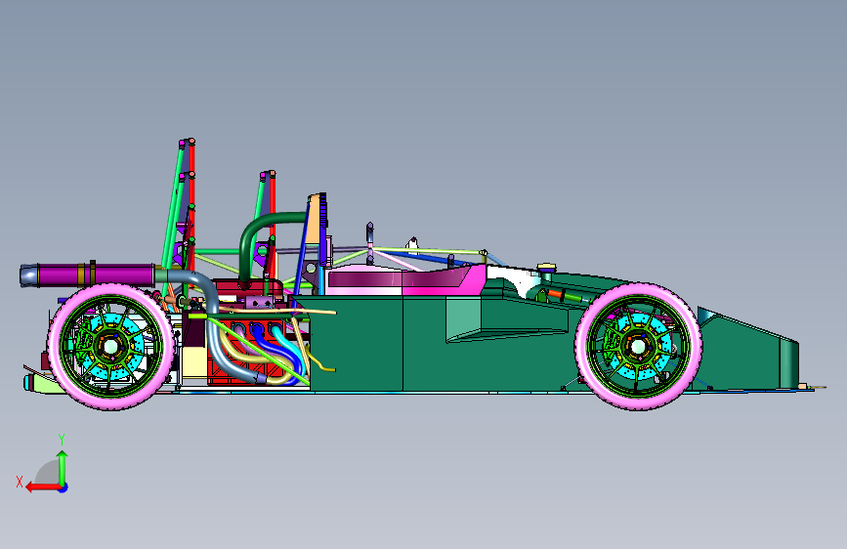Viewport: 847px width, 549px height.
Task: Select the yellow filler cap on bodywork
Action: pyautogui.click(x=547, y=268)
